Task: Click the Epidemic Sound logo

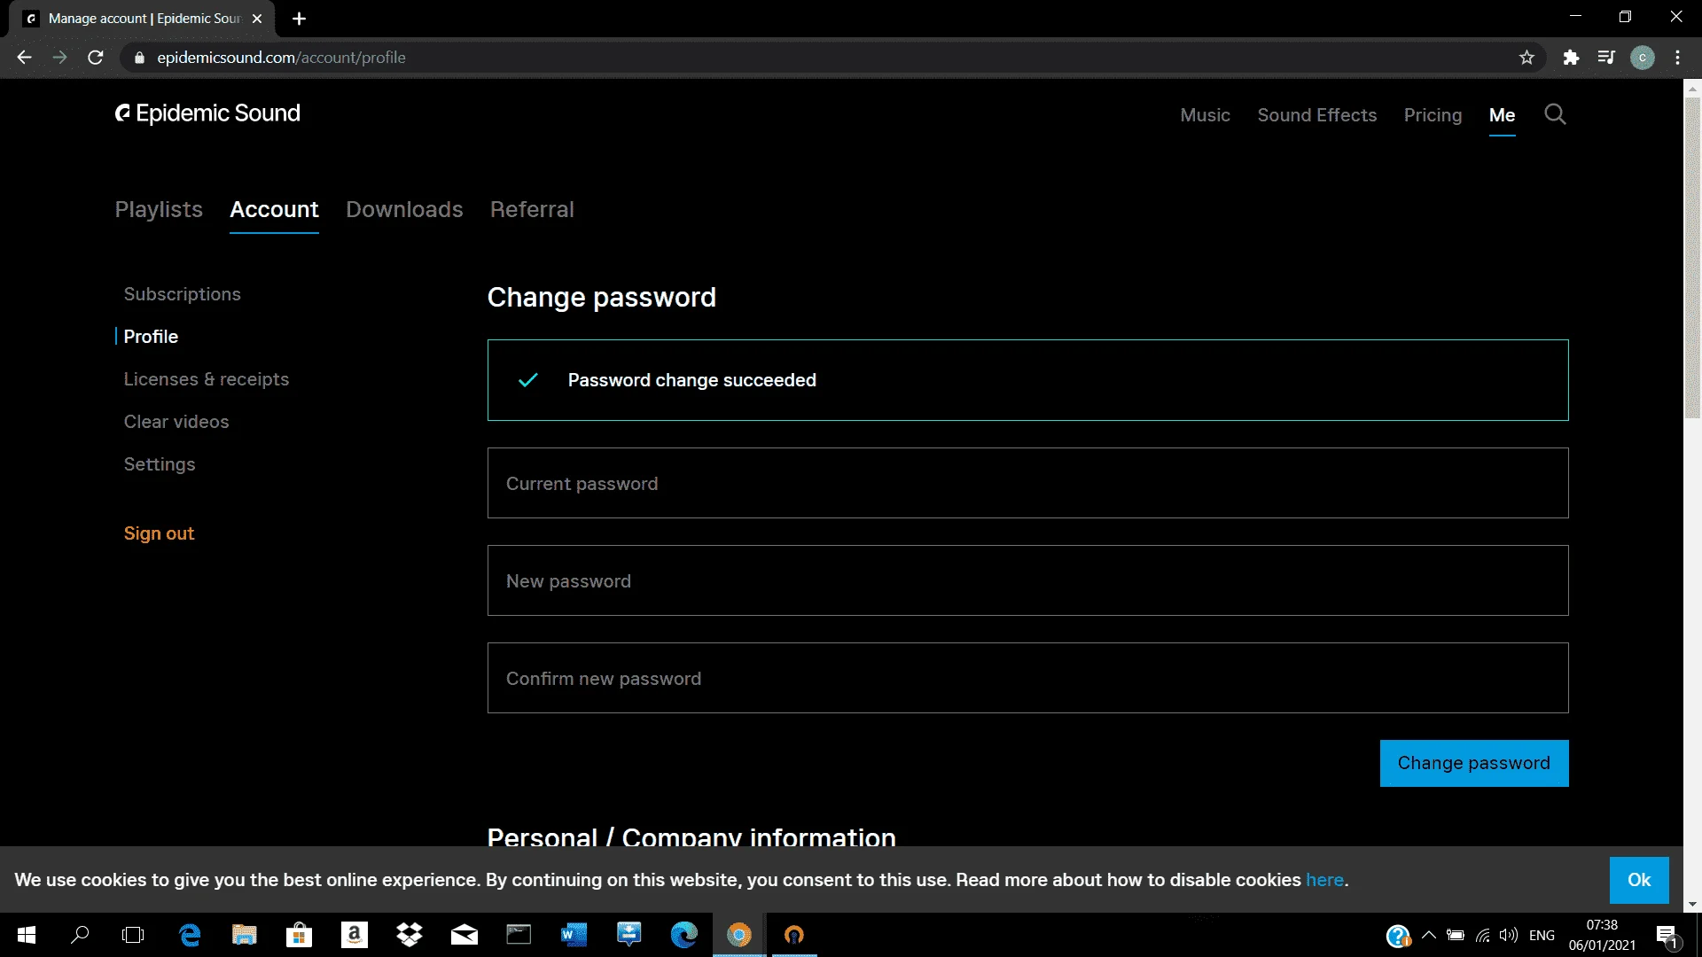Action: 207,113
